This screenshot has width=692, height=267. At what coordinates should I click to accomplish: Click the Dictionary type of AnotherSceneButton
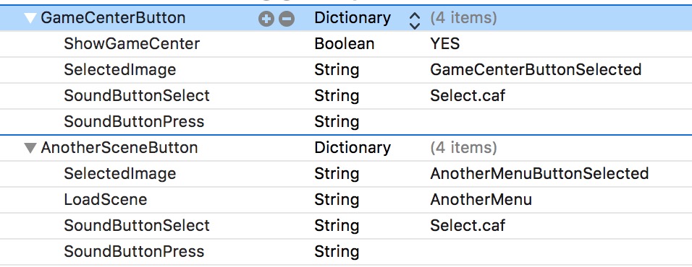tap(353, 148)
